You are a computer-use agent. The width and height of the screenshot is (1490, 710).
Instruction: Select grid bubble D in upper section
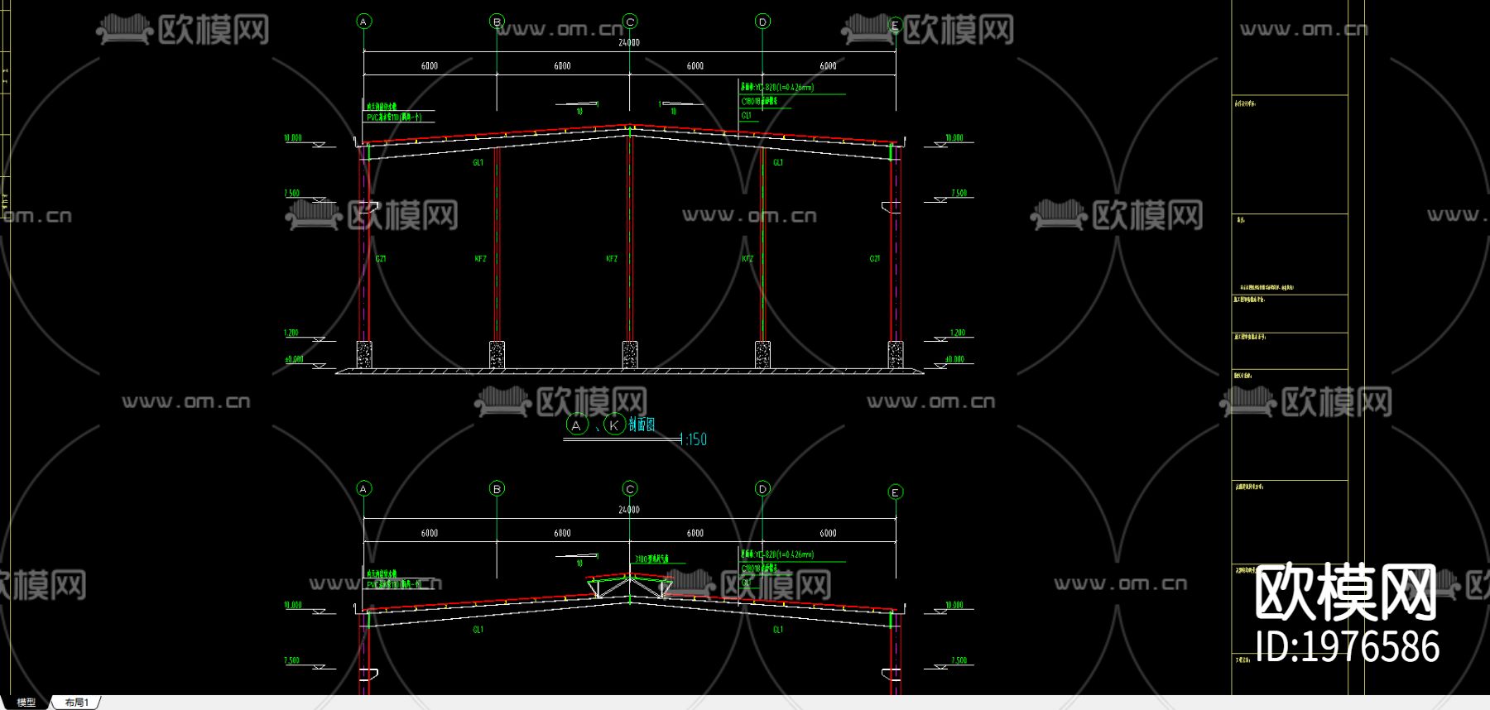click(x=762, y=22)
